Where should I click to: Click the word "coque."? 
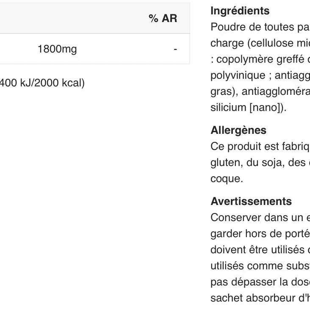227,179
